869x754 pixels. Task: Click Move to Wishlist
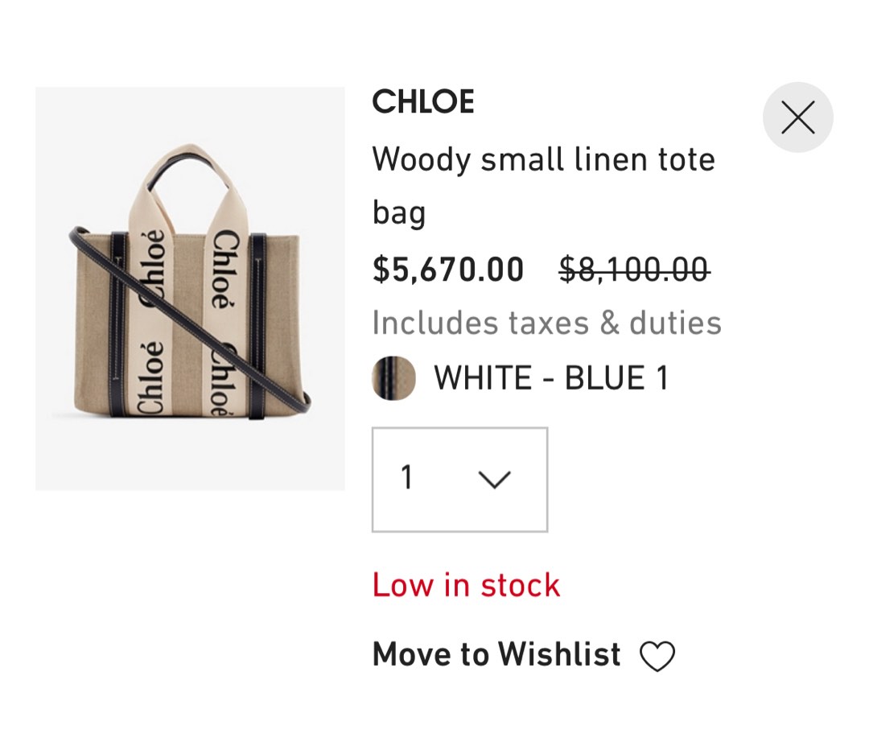(x=496, y=653)
